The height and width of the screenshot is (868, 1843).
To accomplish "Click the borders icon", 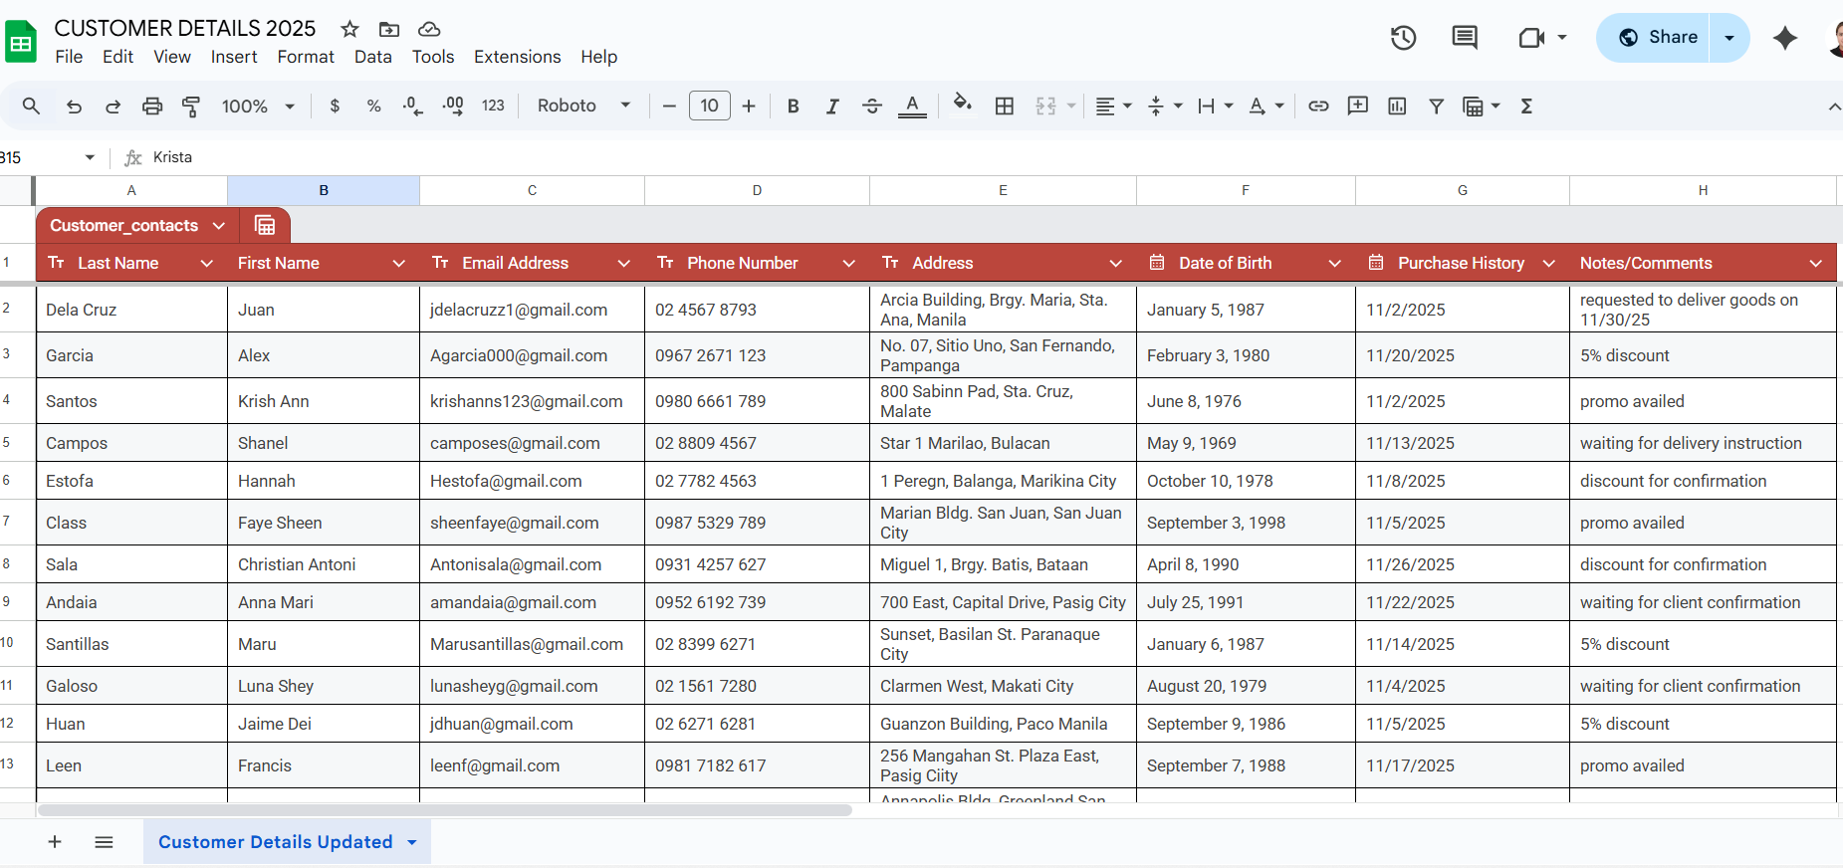I will (1005, 107).
